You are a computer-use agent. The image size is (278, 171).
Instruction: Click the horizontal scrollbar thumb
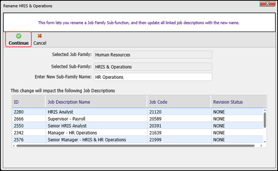136,146
